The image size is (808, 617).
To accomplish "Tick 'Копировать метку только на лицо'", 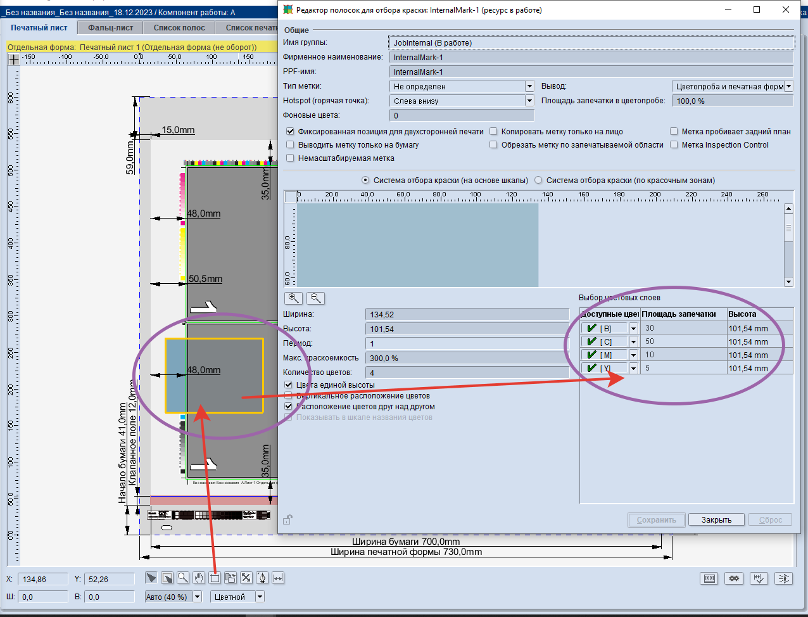I will [x=494, y=132].
